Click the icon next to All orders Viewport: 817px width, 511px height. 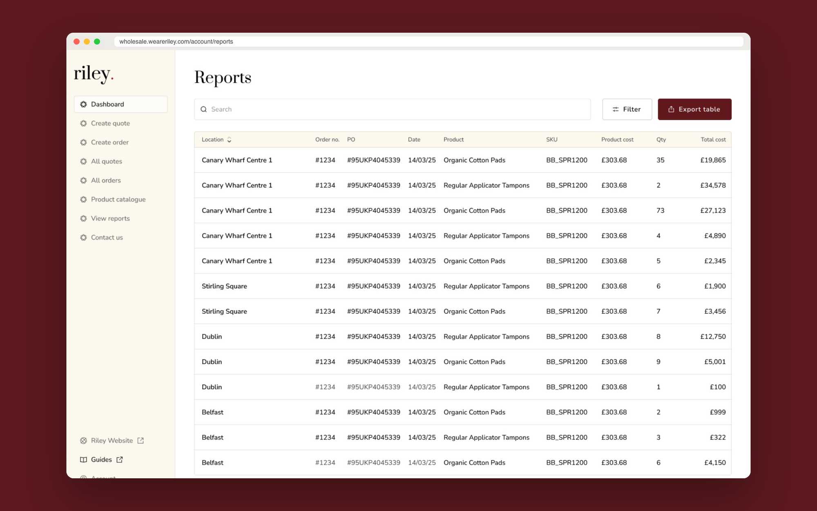point(83,180)
